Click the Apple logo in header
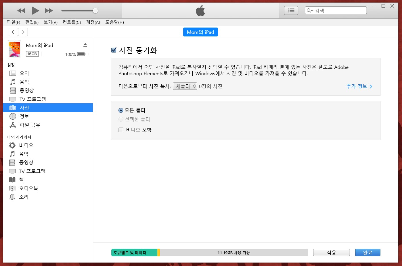402x266 pixels. point(200,11)
